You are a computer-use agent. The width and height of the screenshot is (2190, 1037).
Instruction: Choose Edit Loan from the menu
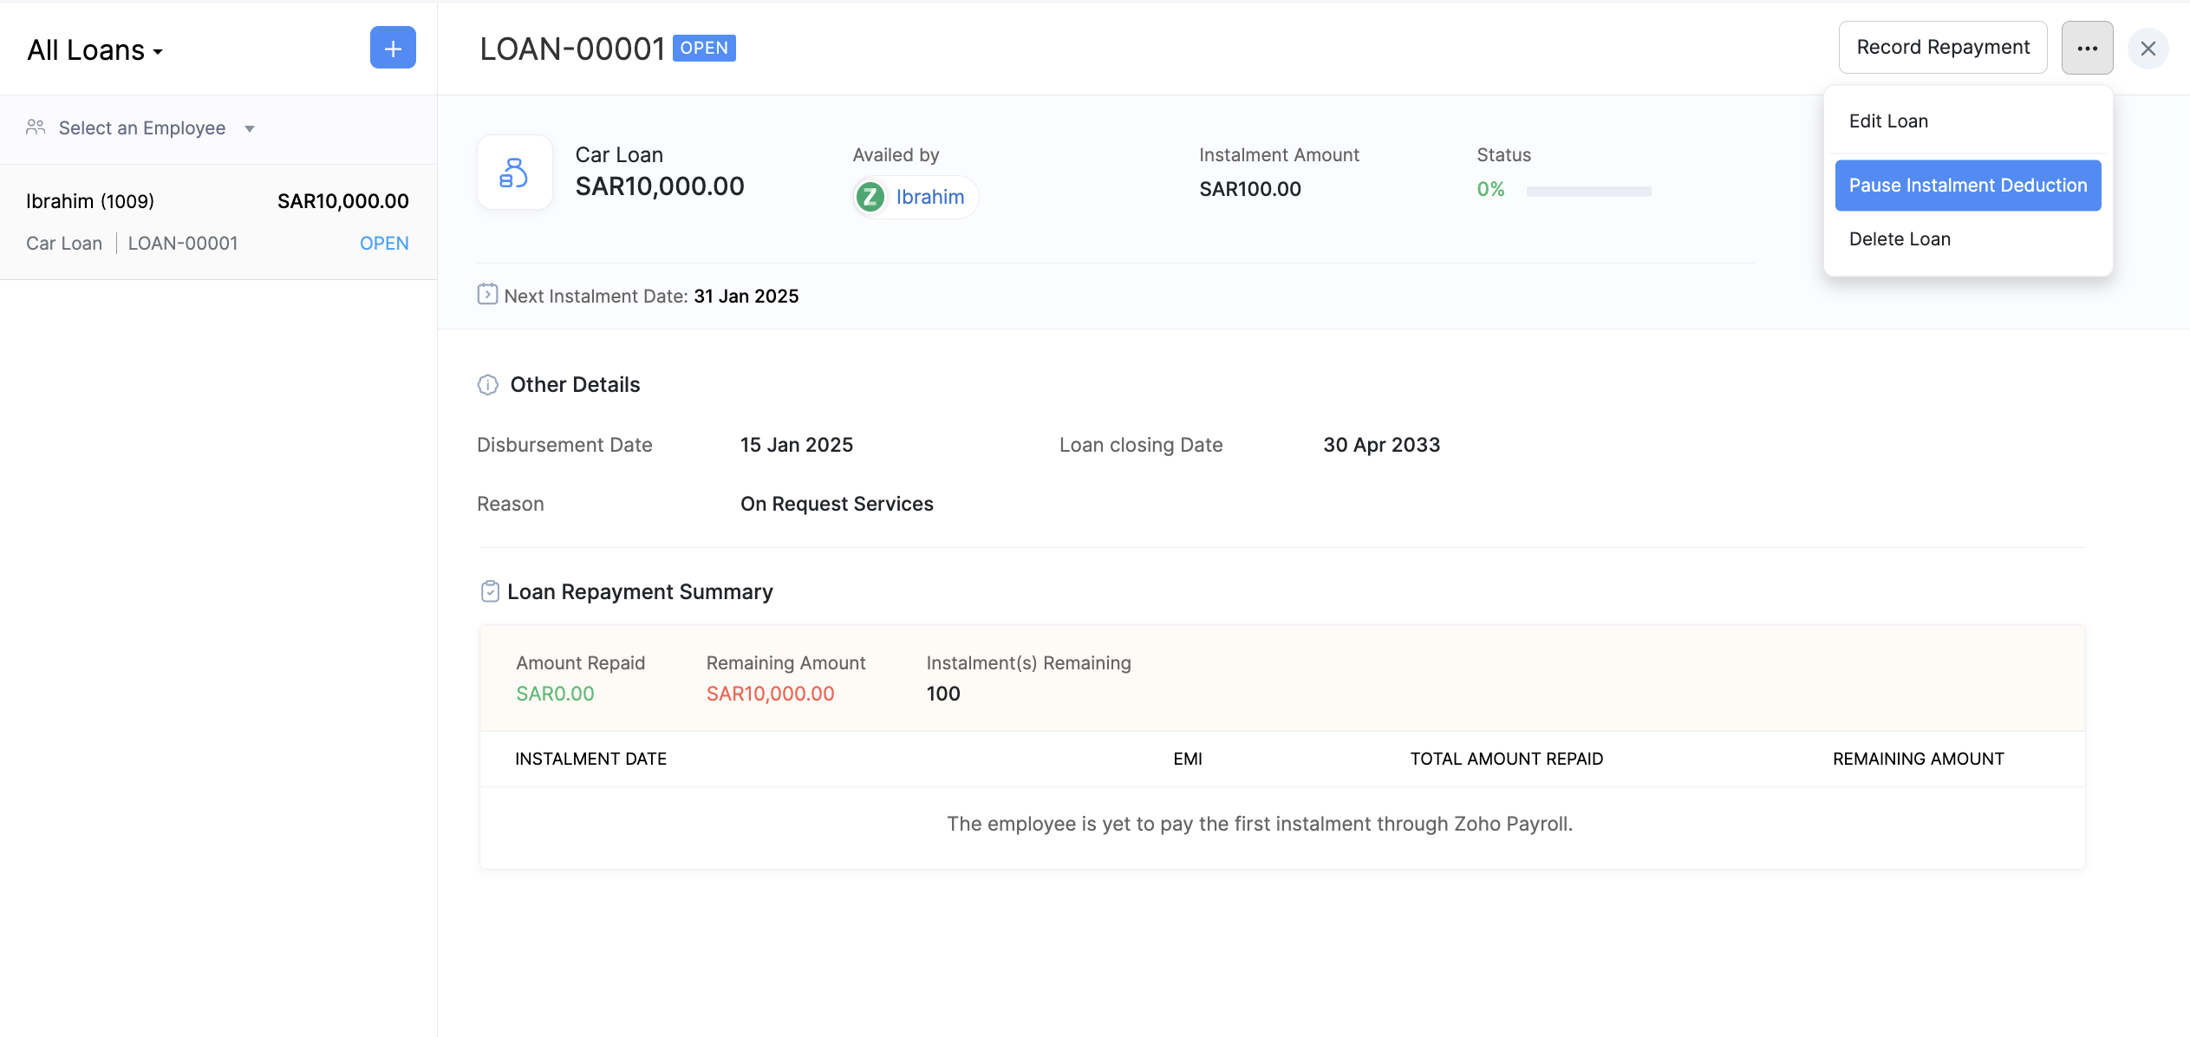coord(1888,121)
